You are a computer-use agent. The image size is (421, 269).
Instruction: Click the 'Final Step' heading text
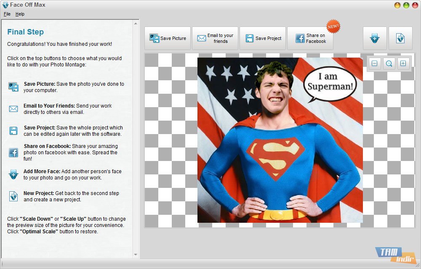coord(26,32)
